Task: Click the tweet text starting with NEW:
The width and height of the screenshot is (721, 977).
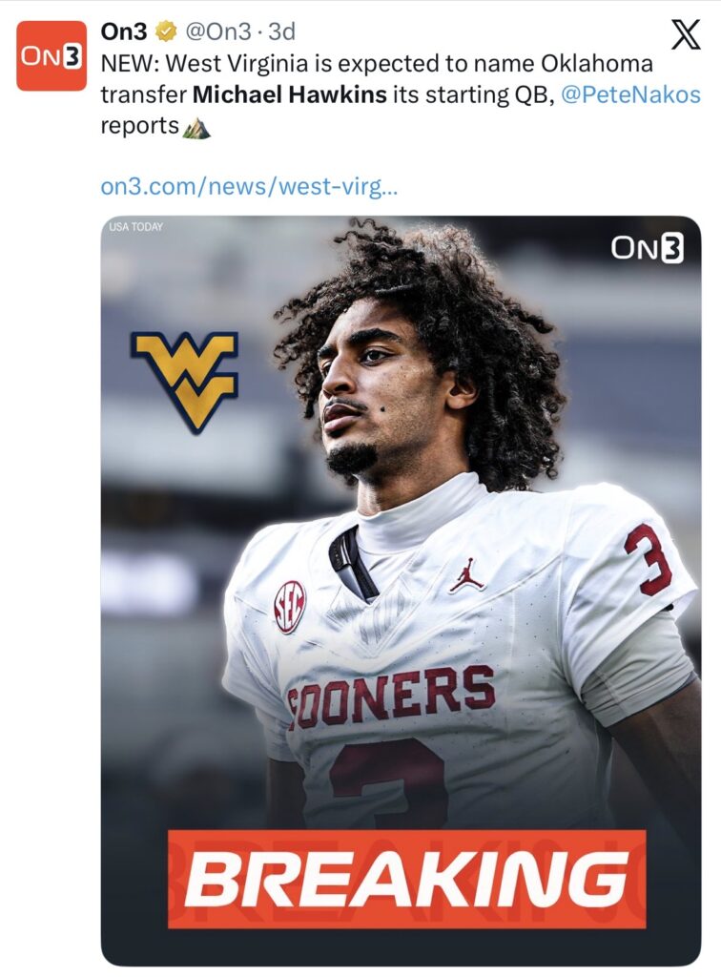Action: coord(401,94)
